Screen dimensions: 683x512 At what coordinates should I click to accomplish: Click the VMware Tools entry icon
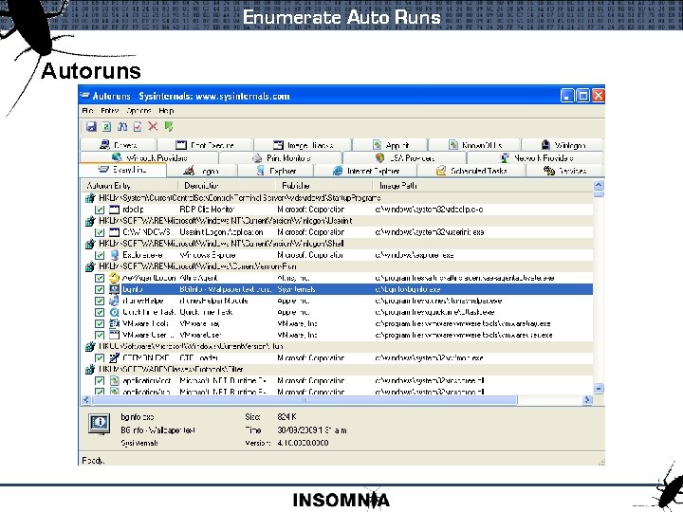tap(114, 323)
